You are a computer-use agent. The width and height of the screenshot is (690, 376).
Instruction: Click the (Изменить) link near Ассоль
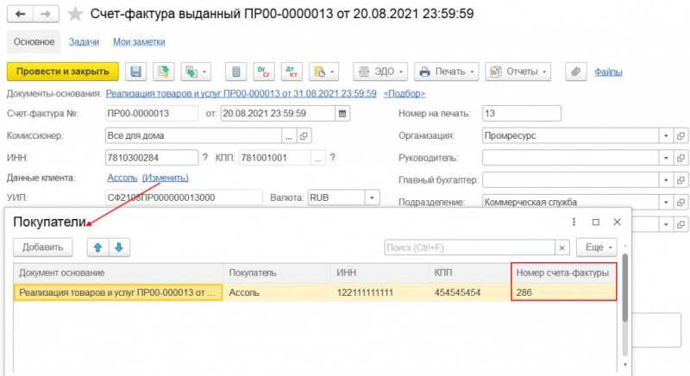point(165,178)
